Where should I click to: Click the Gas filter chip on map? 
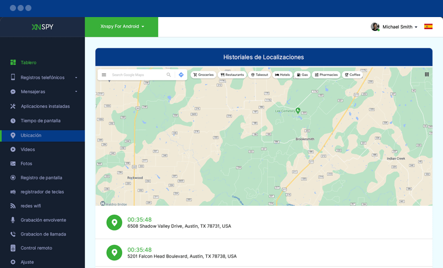click(x=302, y=75)
